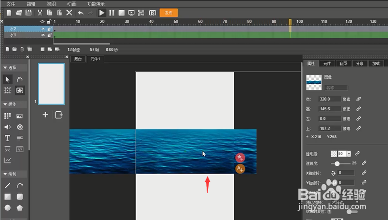The height and width of the screenshot is (220, 388).
Task: Copy the selected object
Action: [49, 13]
